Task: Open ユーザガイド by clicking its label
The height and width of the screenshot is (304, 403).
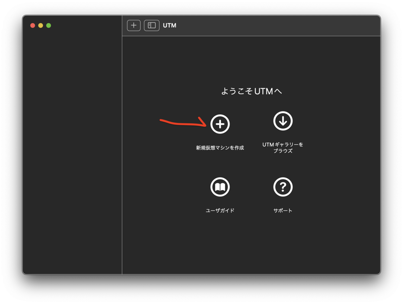Action: pyautogui.click(x=220, y=210)
